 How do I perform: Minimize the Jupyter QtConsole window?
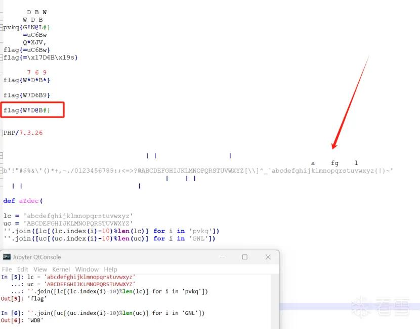(x=222, y=257)
